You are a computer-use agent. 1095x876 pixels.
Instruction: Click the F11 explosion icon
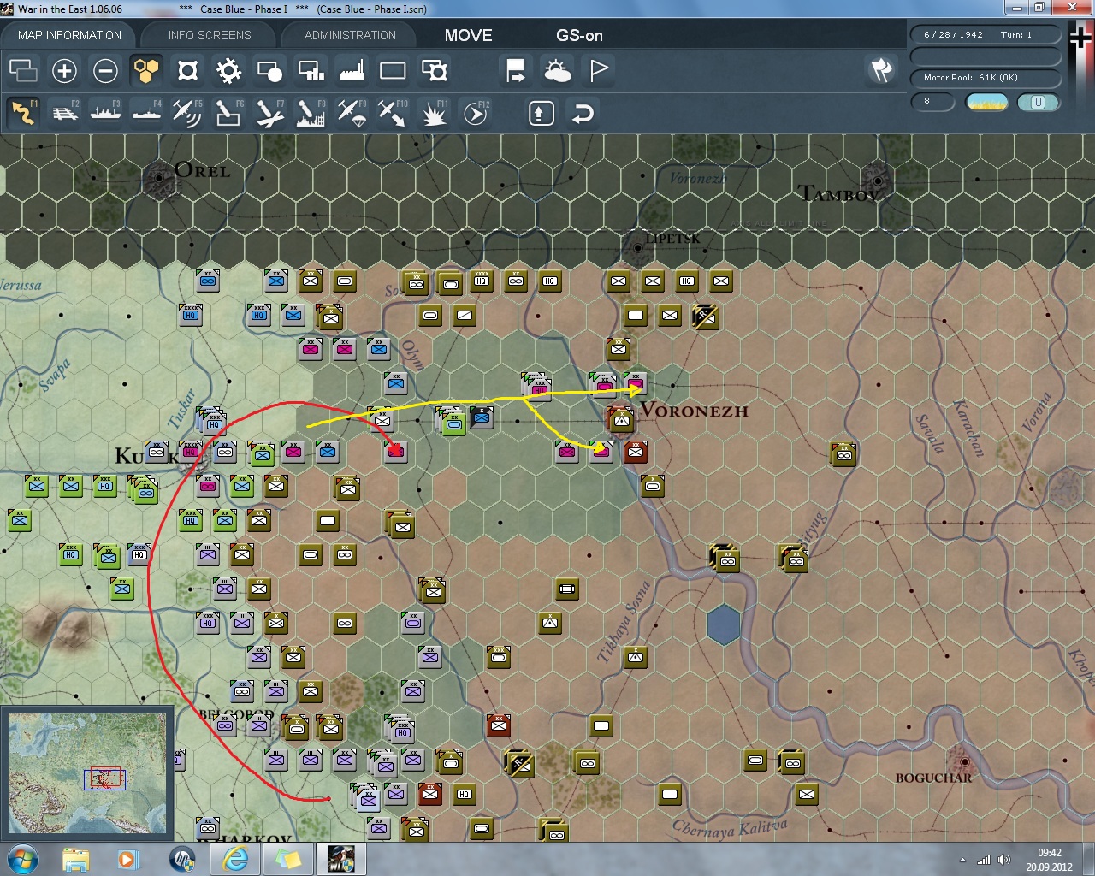click(434, 113)
